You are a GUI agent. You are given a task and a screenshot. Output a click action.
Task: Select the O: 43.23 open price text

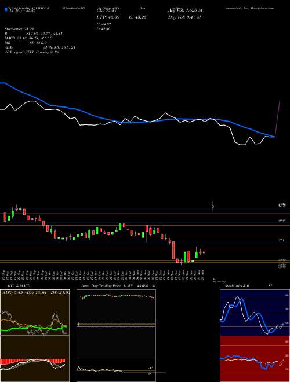click(x=137, y=17)
